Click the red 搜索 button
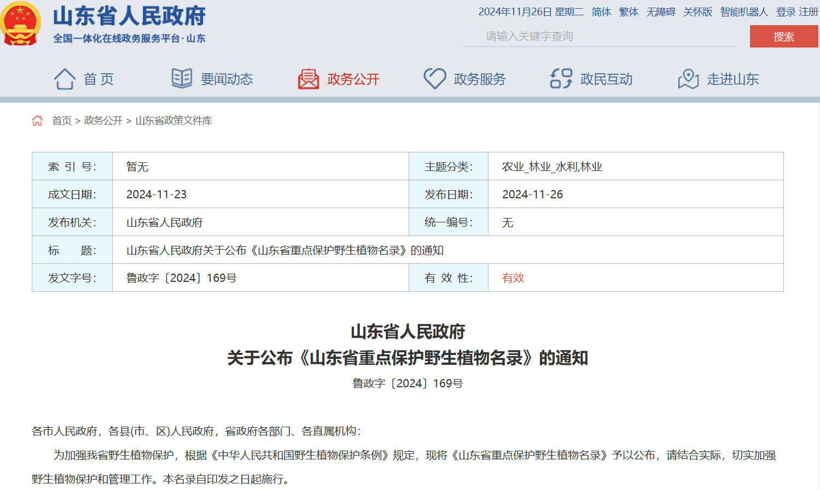 tap(784, 37)
